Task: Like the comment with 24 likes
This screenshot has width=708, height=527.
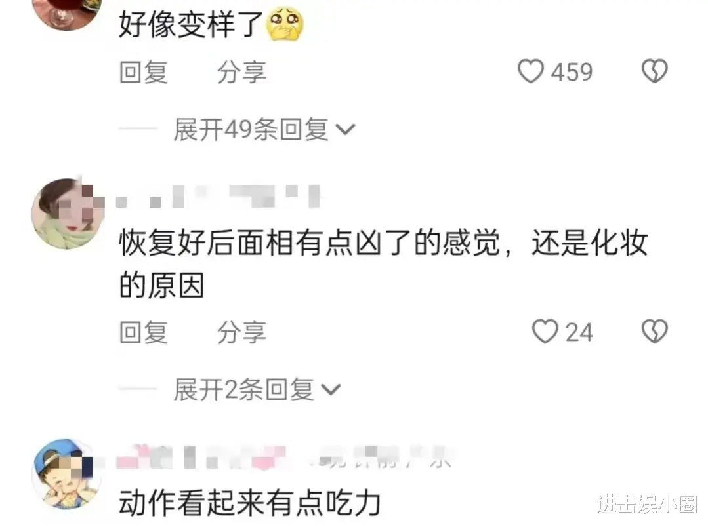Action: click(x=545, y=332)
